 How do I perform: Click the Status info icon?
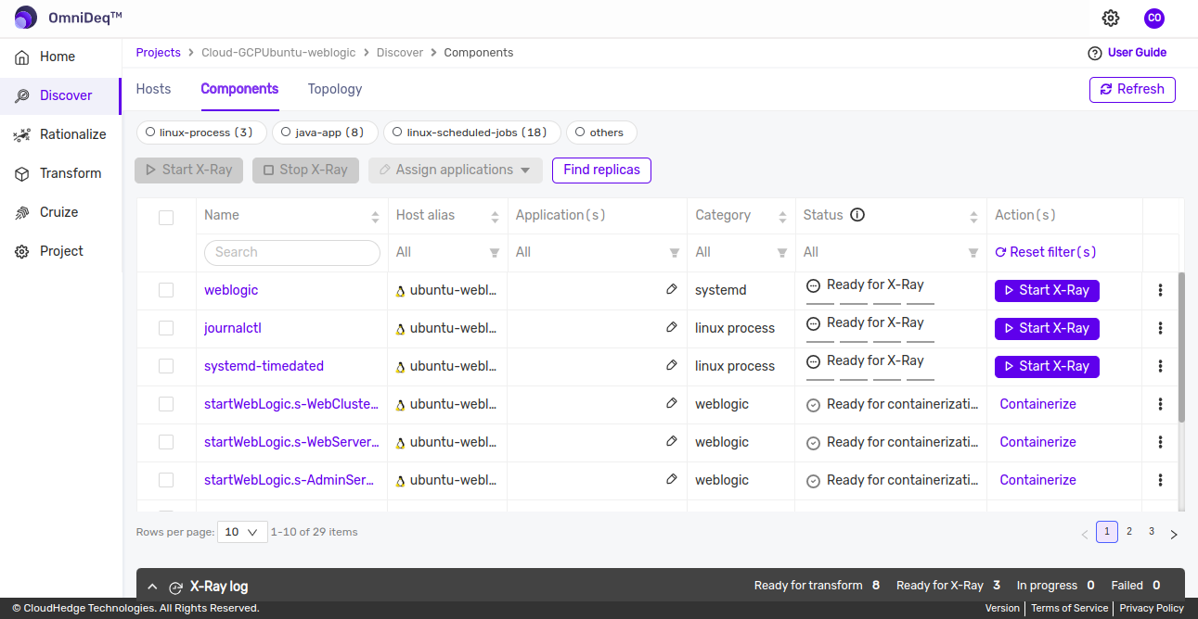pyautogui.click(x=857, y=215)
